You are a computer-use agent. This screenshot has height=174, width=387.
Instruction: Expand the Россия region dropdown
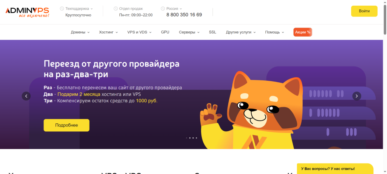175,8
